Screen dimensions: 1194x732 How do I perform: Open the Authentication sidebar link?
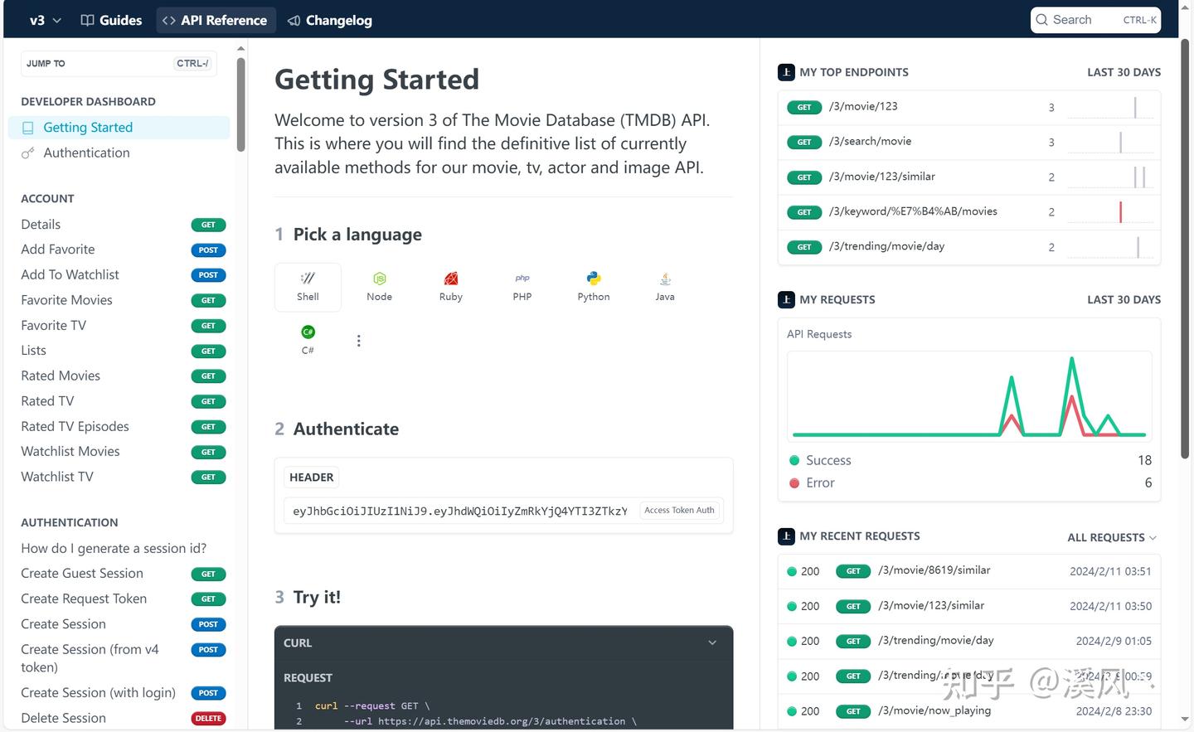(x=86, y=153)
